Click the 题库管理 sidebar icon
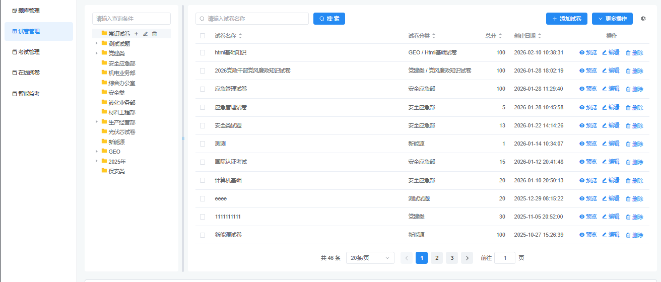 (15, 11)
